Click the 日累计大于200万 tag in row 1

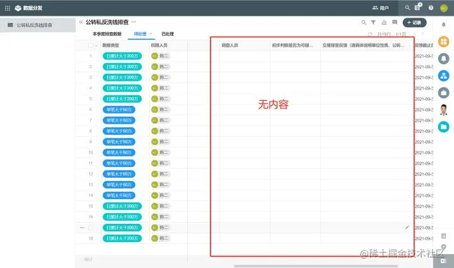[x=122, y=56]
